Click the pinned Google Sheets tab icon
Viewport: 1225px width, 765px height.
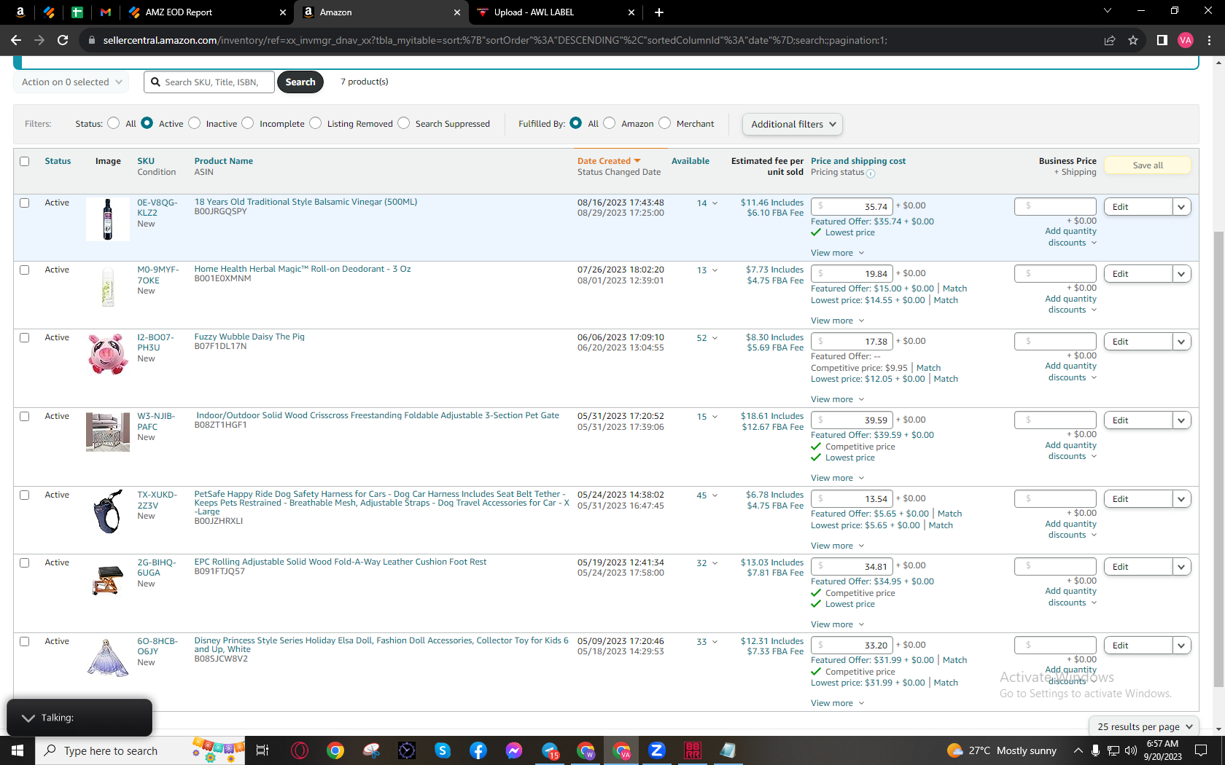click(77, 12)
